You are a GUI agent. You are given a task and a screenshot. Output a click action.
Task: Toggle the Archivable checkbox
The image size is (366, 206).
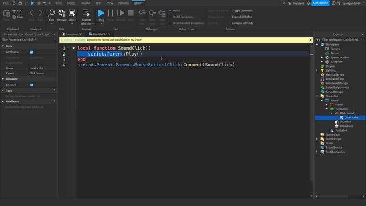click(x=32, y=52)
